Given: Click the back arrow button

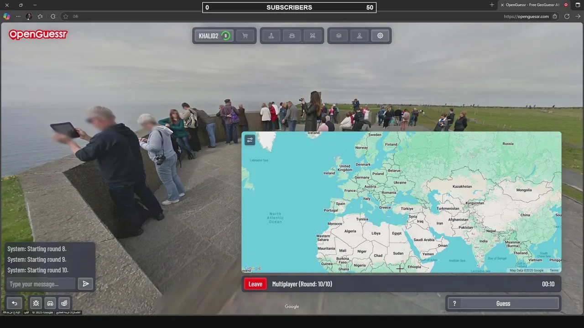Looking at the screenshot, I should point(14,303).
